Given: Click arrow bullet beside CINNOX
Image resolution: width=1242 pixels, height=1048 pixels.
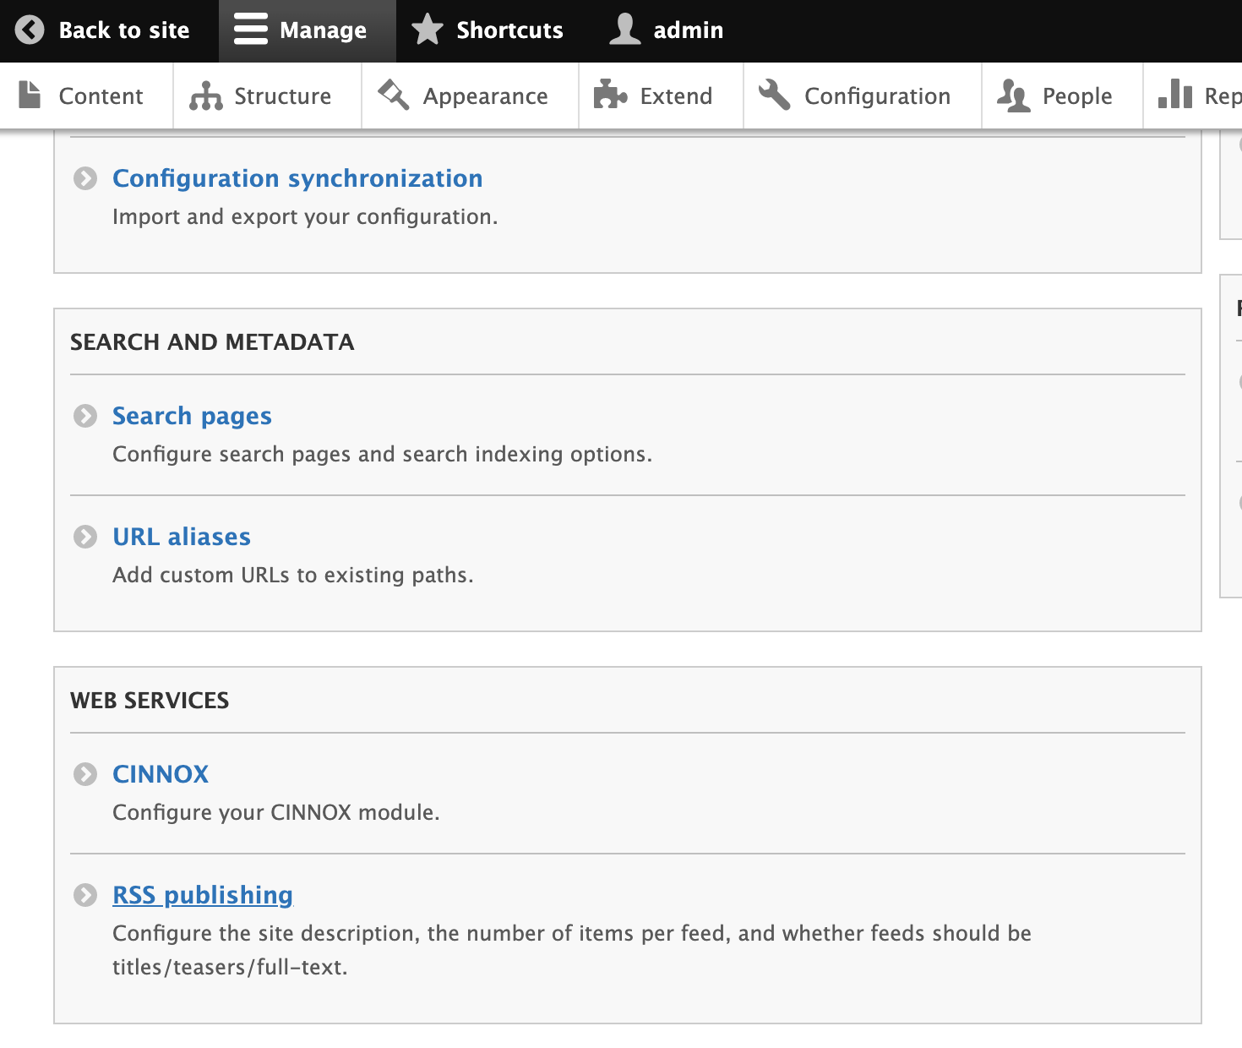Looking at the screenshot, I should (x=85, y=774).
